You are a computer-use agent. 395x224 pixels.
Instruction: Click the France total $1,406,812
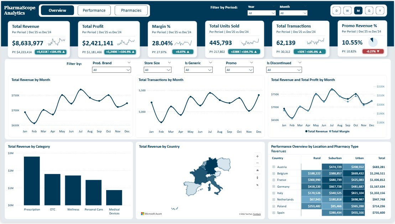point(377,180)
